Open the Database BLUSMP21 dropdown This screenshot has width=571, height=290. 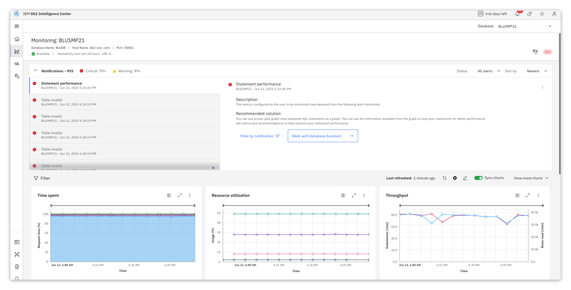524,26
